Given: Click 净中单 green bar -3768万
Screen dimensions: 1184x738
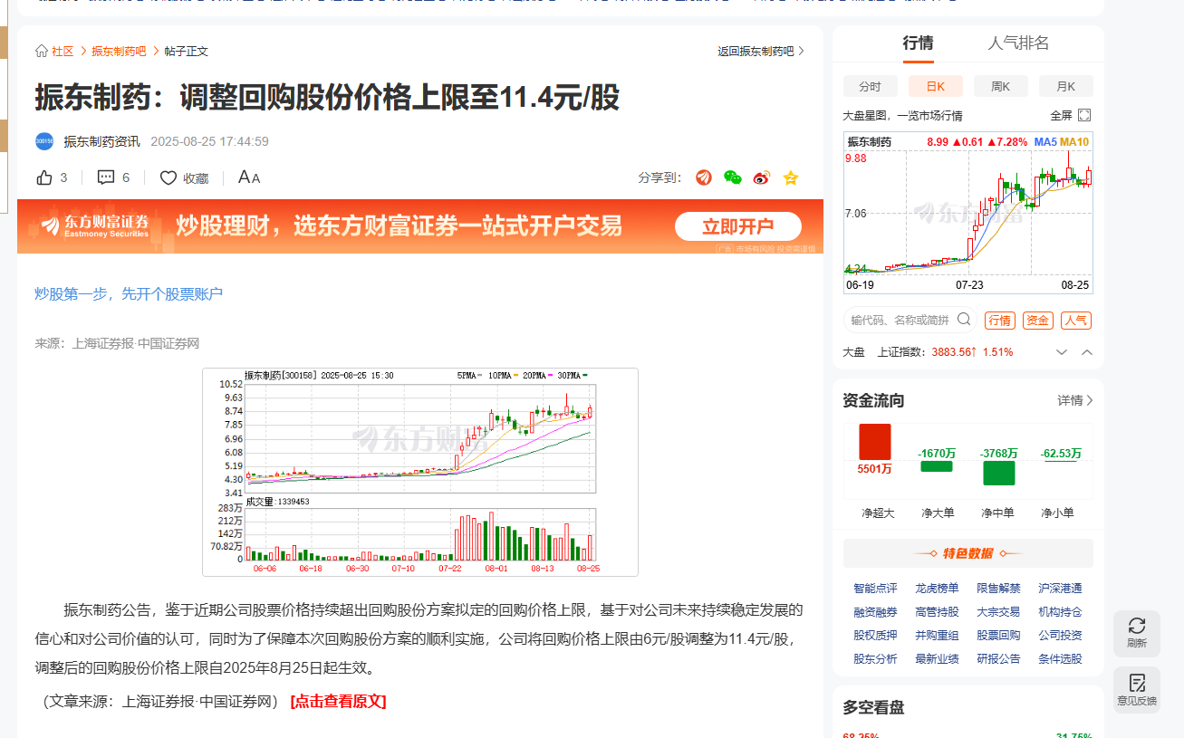Looking at the screenshot, I should [999, 473].
